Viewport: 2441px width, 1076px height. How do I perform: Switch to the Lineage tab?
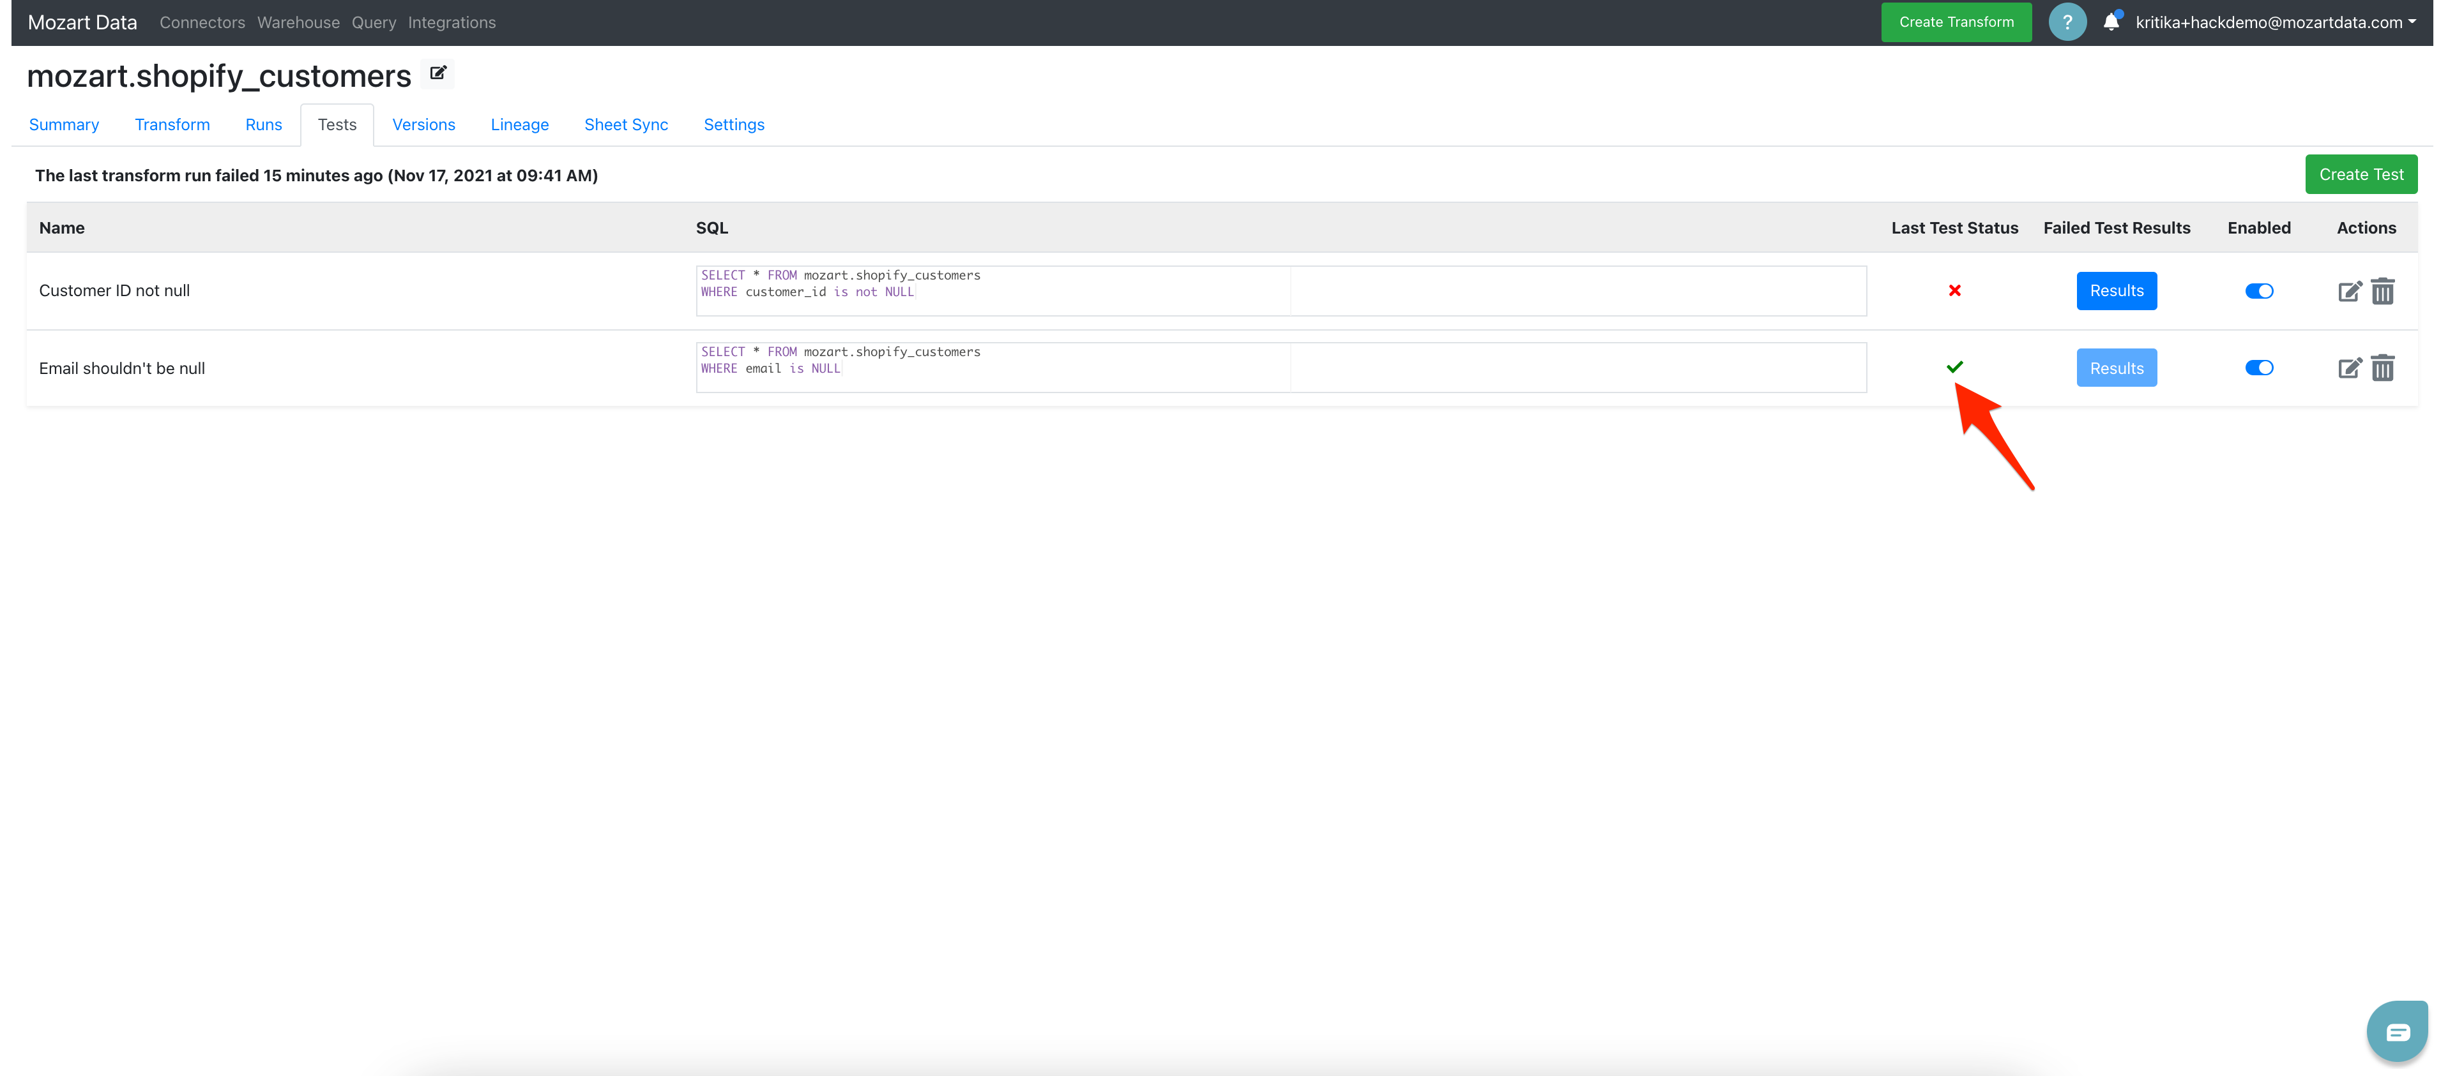coord(519,124)
